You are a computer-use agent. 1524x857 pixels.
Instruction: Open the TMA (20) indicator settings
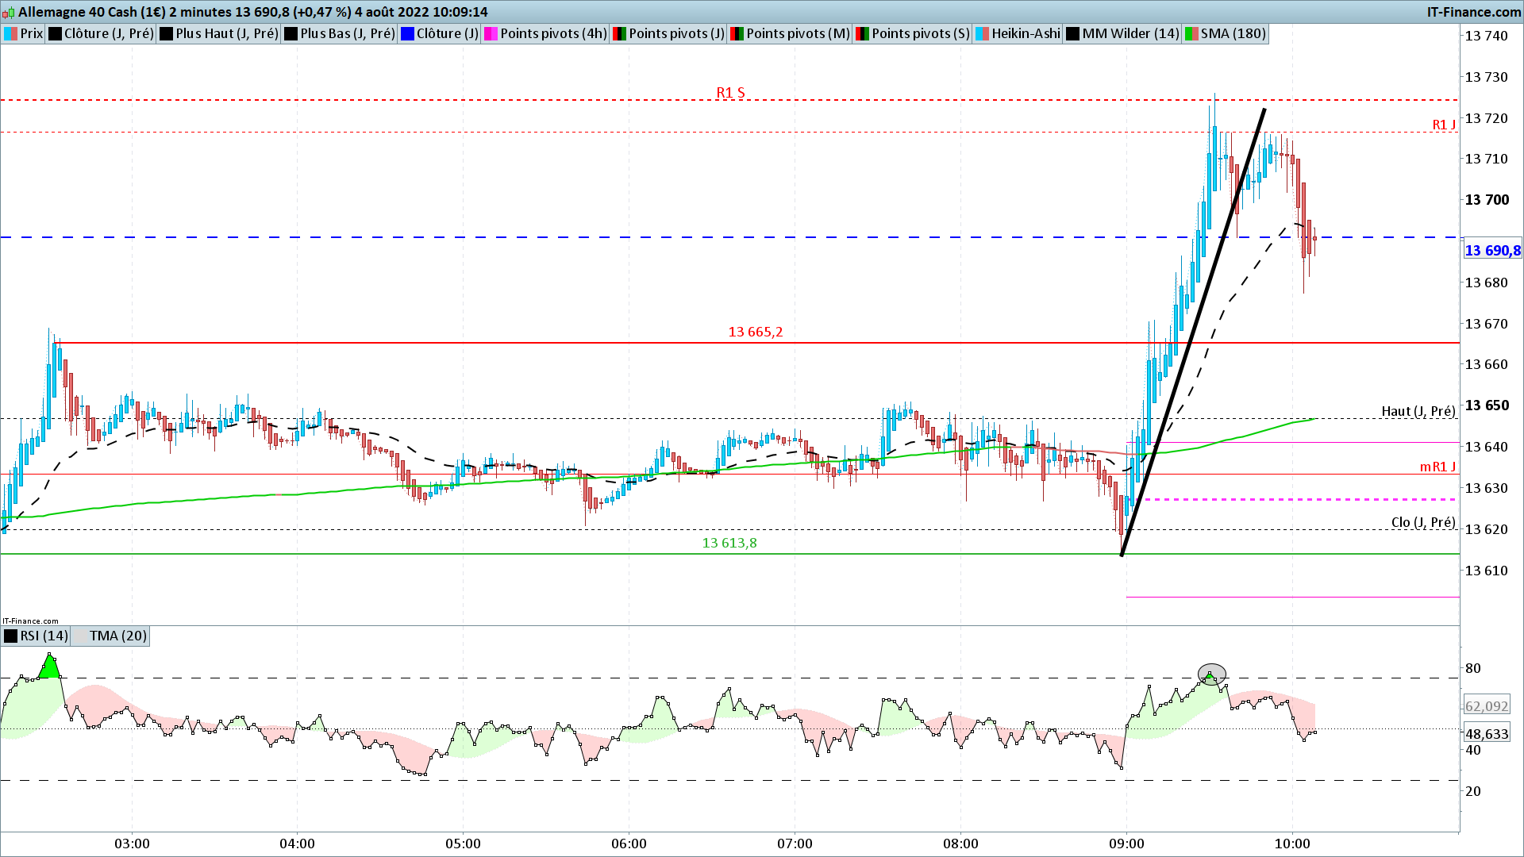click(x=117, y=636)
